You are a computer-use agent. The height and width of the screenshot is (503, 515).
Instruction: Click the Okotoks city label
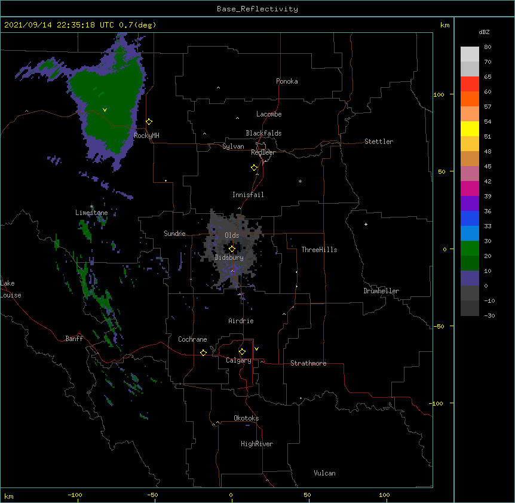tap(246, 418)
